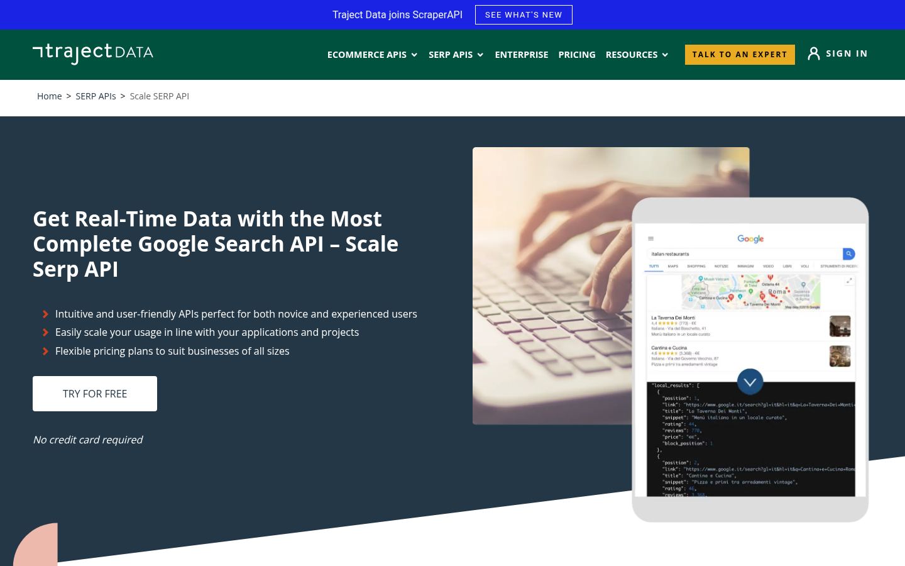Click the tablet mockup's JSON local_results panel
This screenshot has height=566, width=905.
tap(750, 439)
